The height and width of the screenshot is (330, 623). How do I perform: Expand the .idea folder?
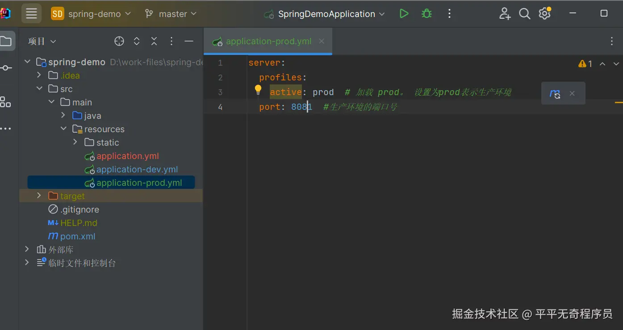[39, 75]
